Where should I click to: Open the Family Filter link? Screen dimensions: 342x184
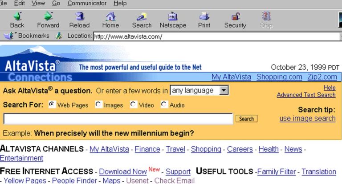click(x=277, y=172)
